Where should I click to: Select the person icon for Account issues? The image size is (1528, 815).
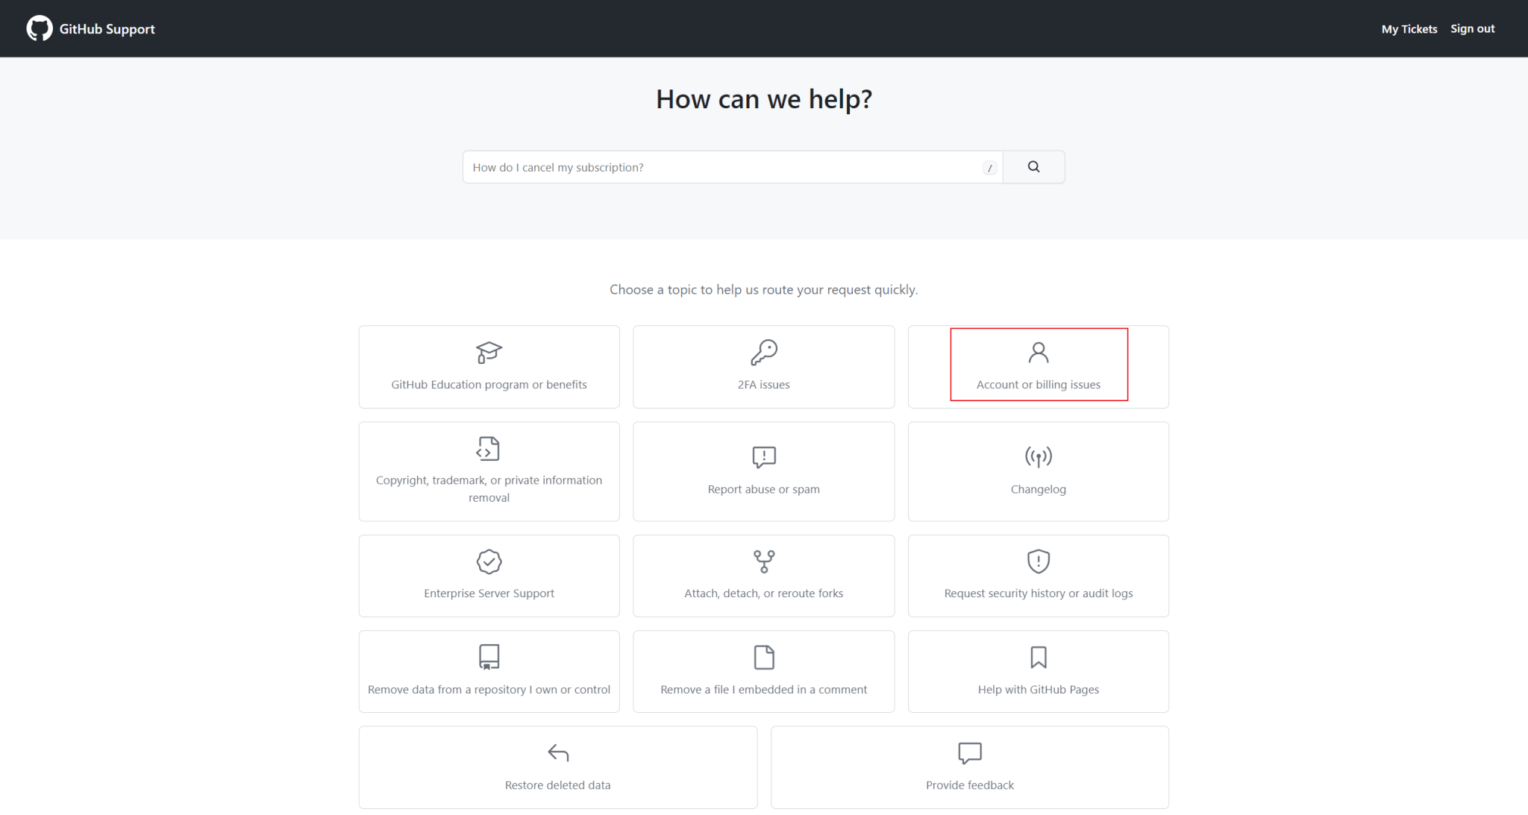tap(1038, 353)
